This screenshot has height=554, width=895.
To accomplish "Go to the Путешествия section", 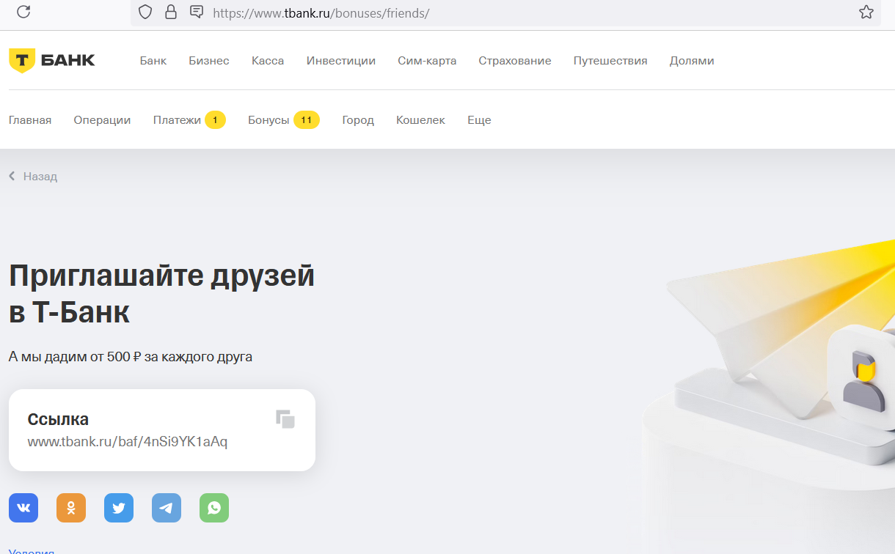I will 610,61.
